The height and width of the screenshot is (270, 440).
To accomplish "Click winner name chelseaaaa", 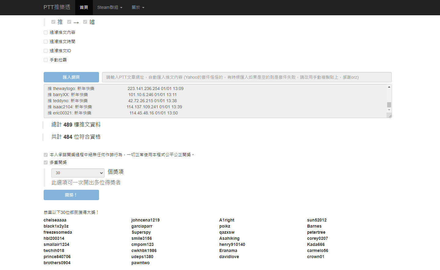I will 55,220.
